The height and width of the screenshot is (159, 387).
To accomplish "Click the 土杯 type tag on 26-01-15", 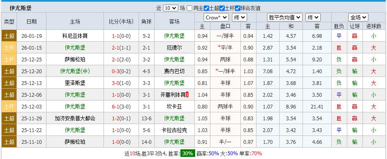I will coord(9,48).
